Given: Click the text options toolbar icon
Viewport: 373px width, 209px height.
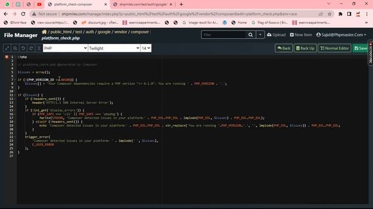Looking at the screenshot, I should [x=39, y=48].
